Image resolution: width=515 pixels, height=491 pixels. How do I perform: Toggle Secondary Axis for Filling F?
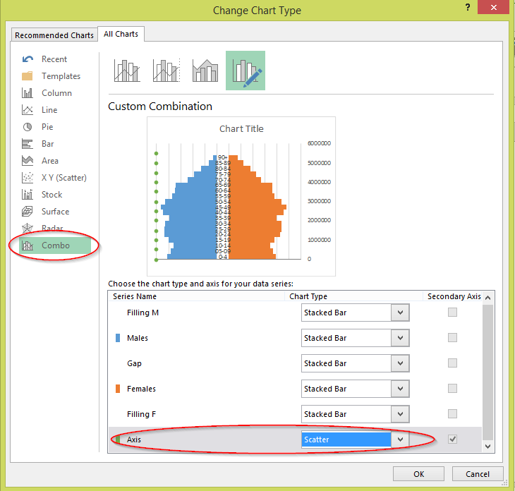pos(452,414)
